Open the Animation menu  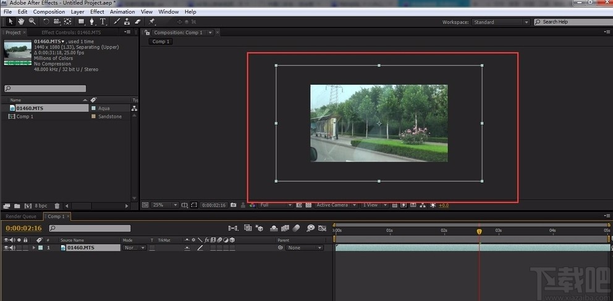tap(122, 12)
